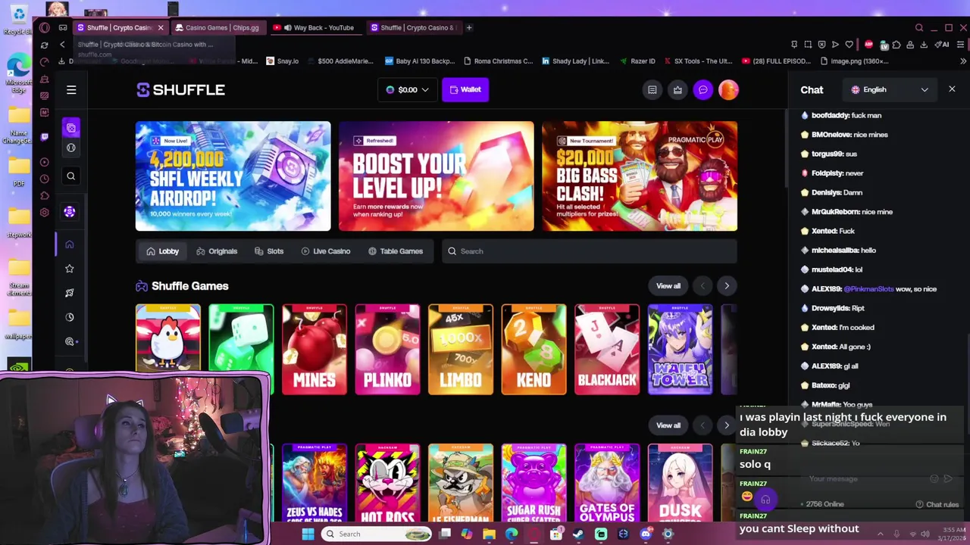Open the Boost Your Level Up banner
This screenshot has width=970, height=545.
(x=436, y=176)
